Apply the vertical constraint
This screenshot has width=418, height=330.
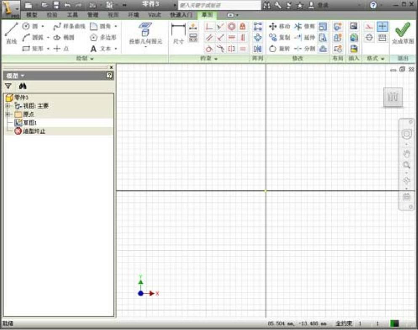(x=242, y=38)
